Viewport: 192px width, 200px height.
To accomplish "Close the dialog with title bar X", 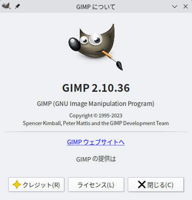I will (x=186, y=6).
